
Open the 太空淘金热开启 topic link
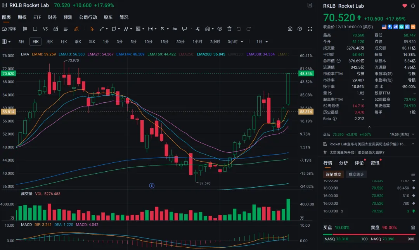[x=357, y=152]
